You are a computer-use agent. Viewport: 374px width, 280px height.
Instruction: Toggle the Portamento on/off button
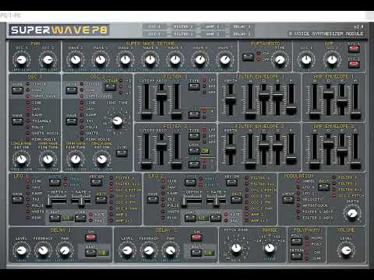click(x=248, y=57)
